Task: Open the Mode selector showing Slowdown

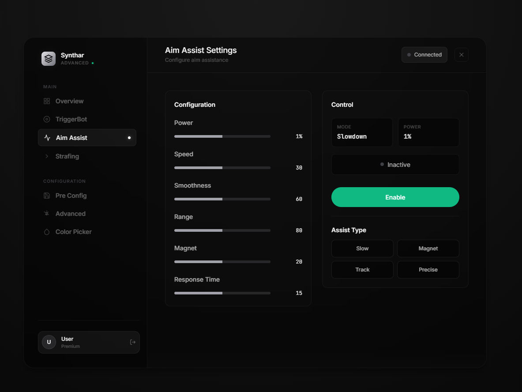Action: tap(362, 132)
